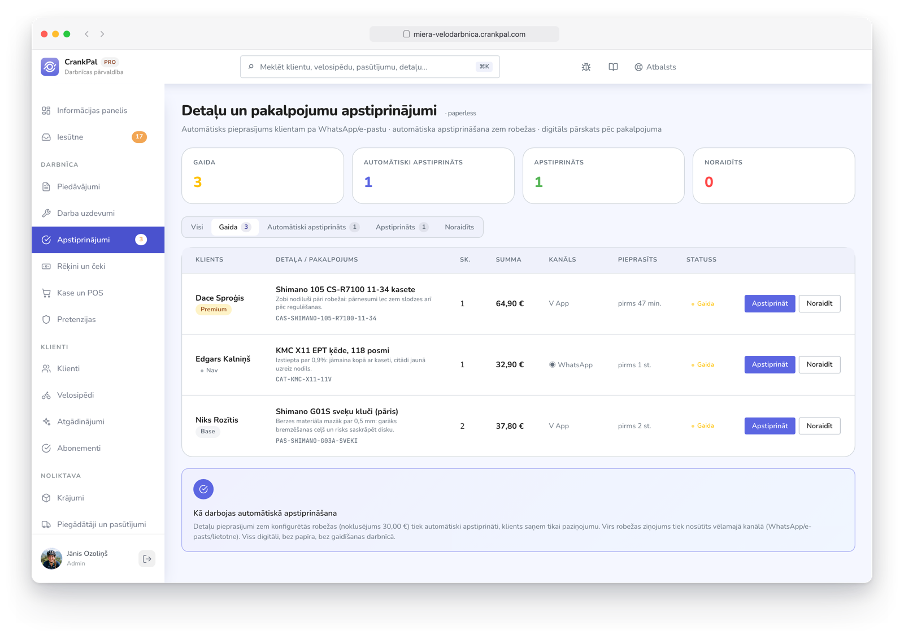
Task: Click the WhatsApp channel icon for Edgars Kalniņš
Action: (x=553, y=365)
